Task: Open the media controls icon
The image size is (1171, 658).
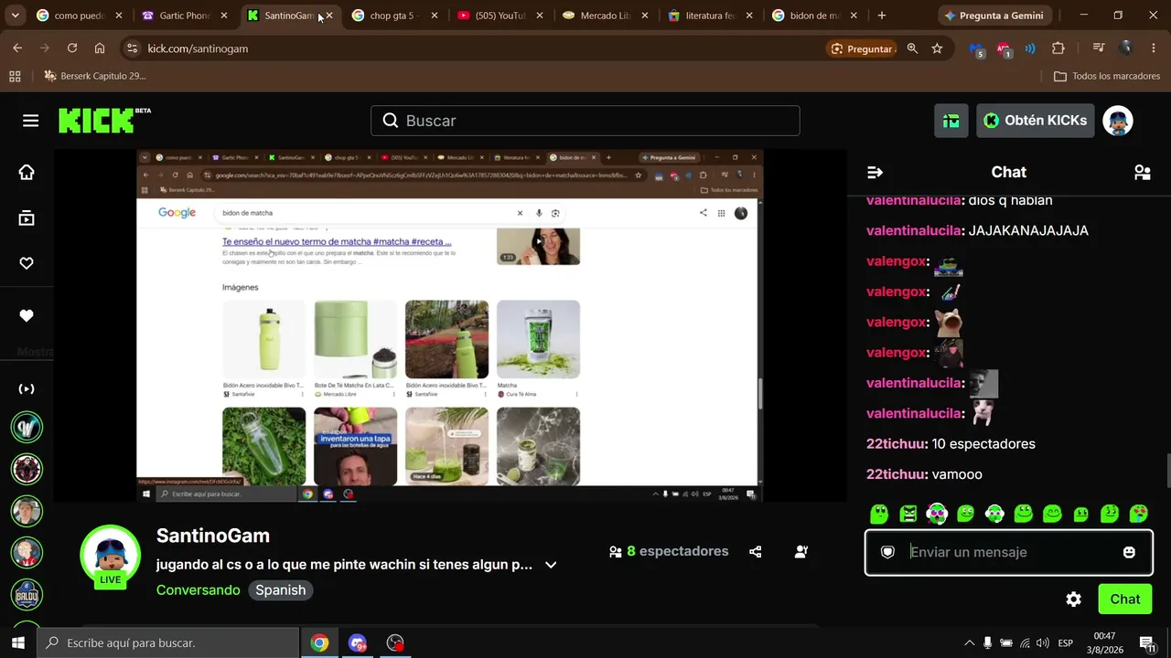Action: coord(1099,48)
